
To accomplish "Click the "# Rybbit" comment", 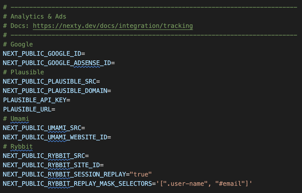I will click(x=18, y=147).
